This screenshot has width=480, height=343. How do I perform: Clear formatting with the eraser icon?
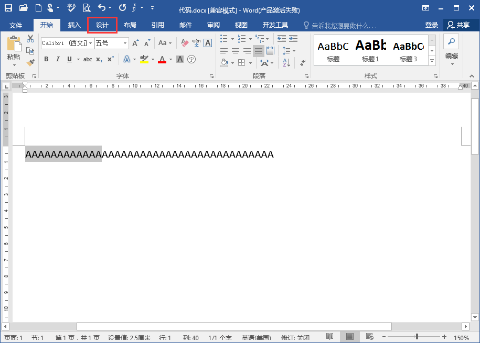click(x=185, y=43)
